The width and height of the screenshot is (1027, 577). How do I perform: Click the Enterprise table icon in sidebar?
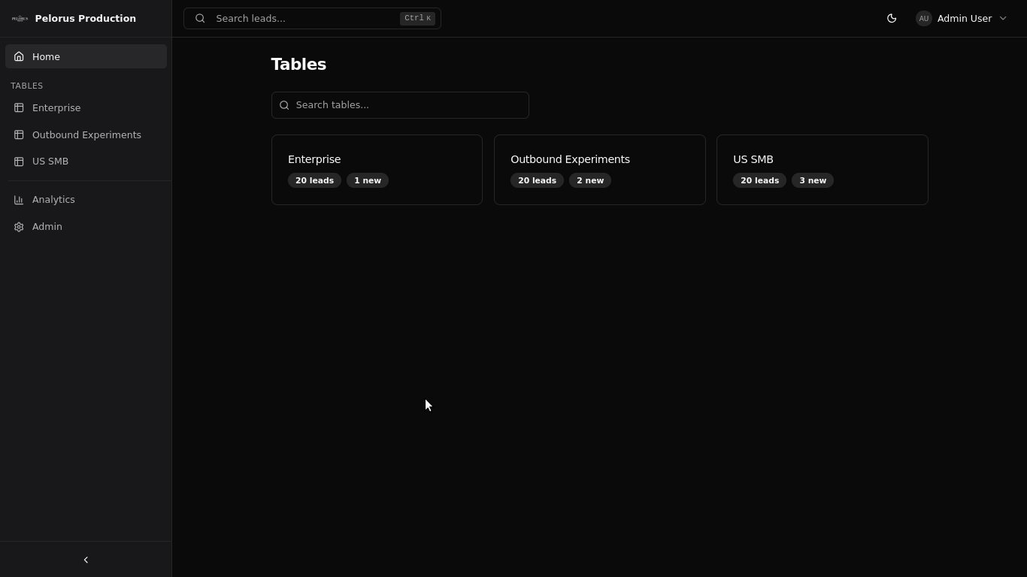pos(19,107)
